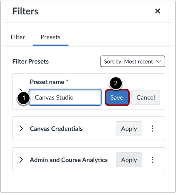176x193 pixels.
Task: Open the Sort by: Most recent dropdown
Action: [133, 61]
